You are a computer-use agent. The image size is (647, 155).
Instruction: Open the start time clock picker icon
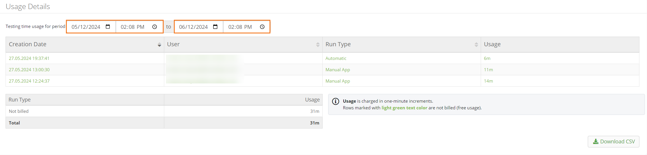point(155,27)
